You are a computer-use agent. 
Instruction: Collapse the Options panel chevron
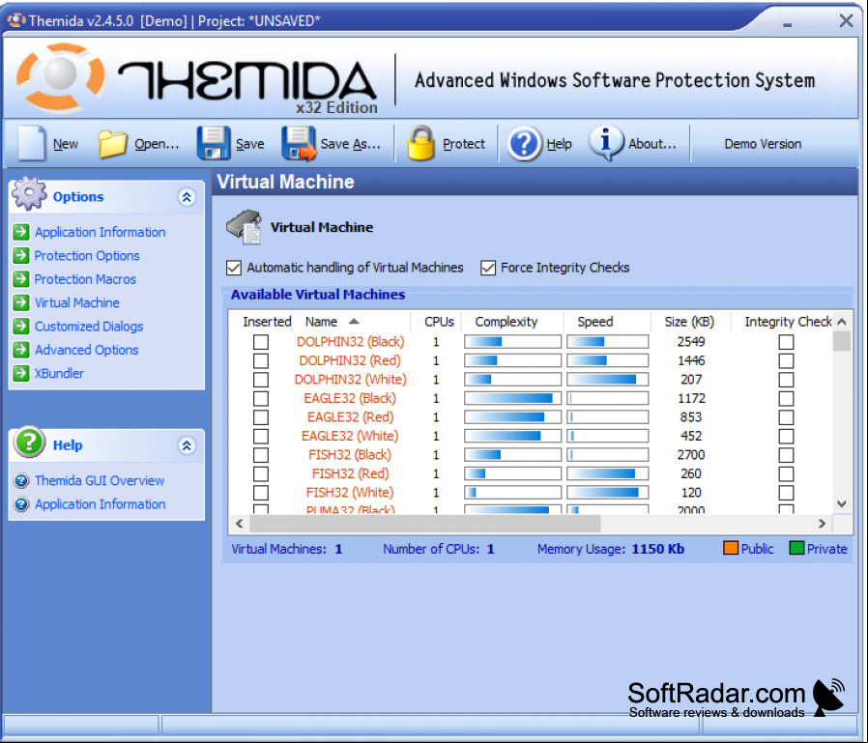pyautogui.click(x=188, y=197)
